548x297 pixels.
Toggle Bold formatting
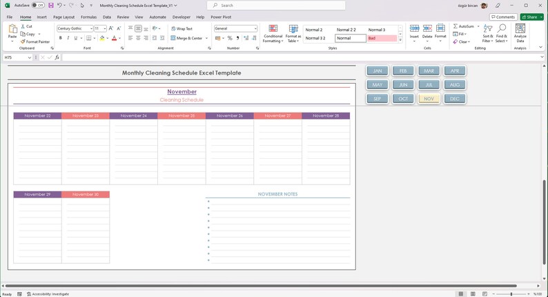[60, 38]
